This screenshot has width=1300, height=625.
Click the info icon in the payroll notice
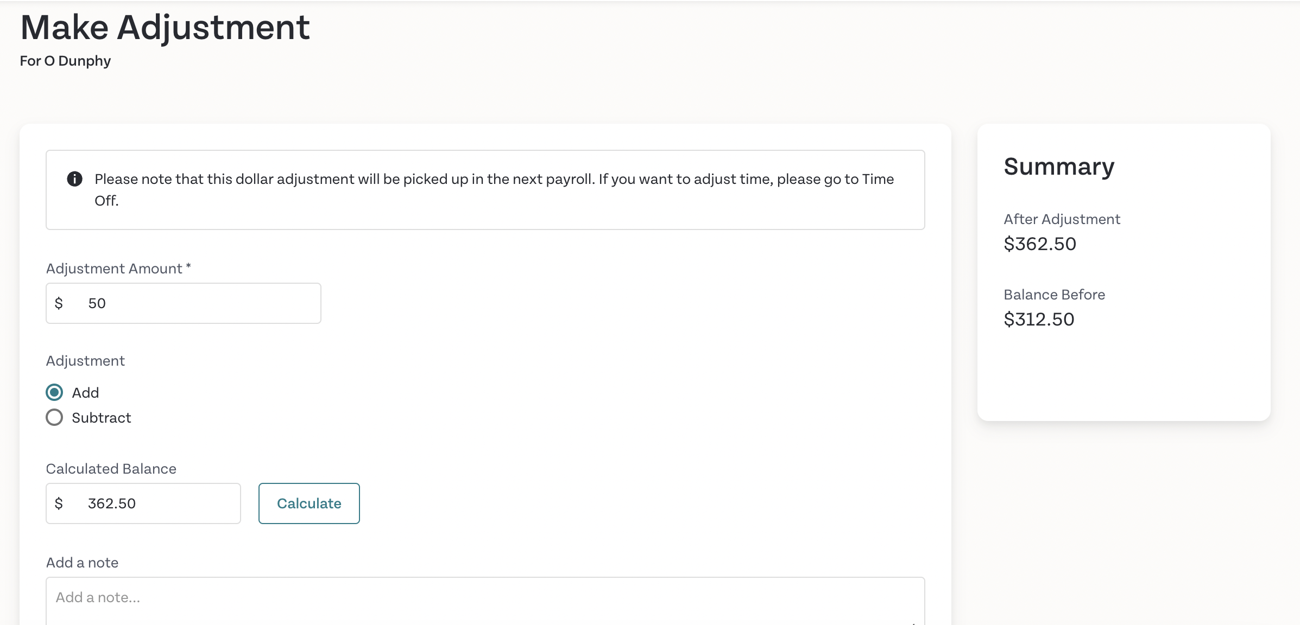[x=74, y=178]
